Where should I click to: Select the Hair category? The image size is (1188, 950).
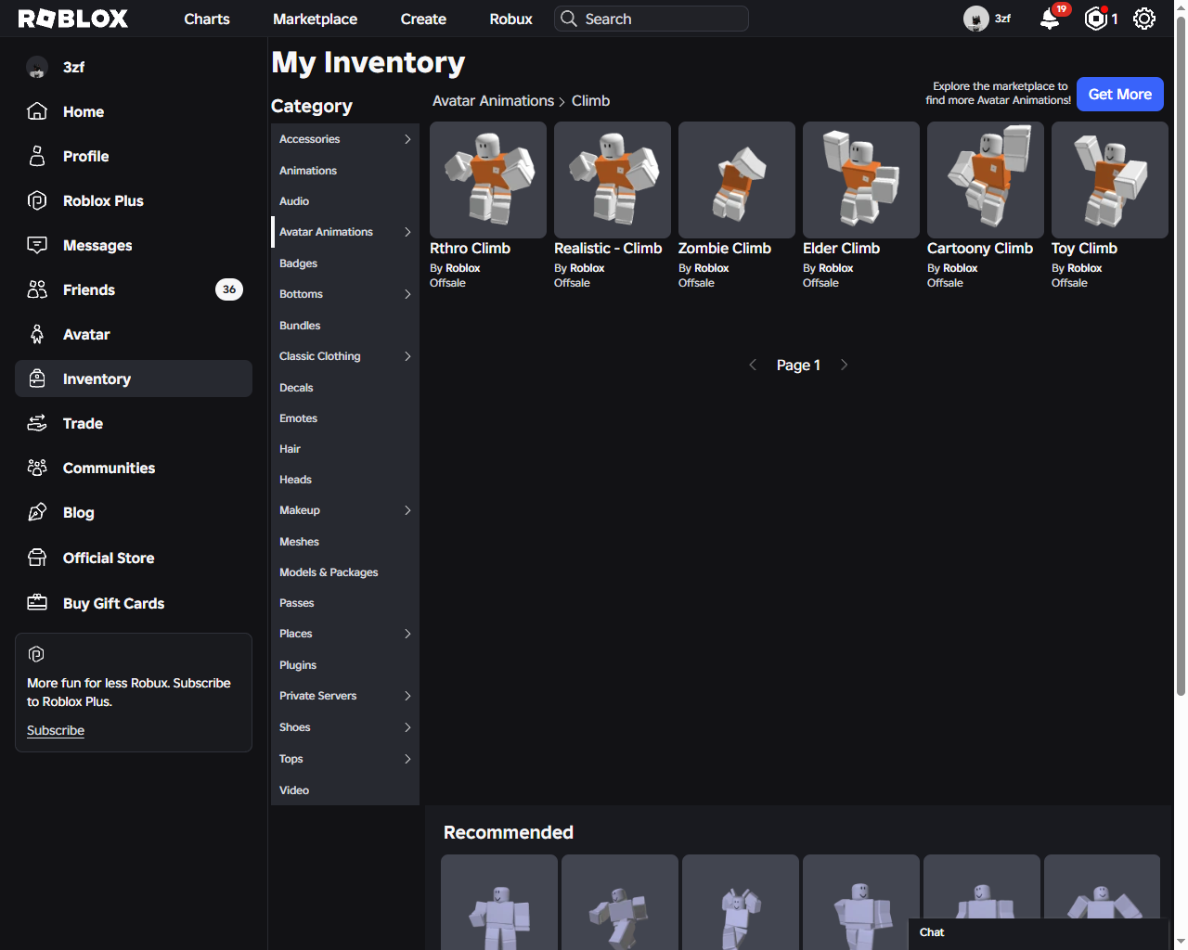coord(345,449)
